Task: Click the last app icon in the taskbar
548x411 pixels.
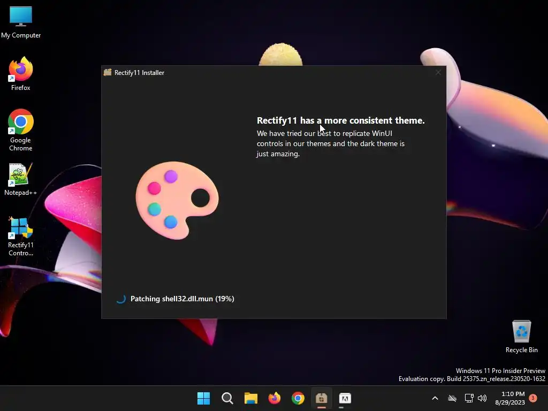Action: pos(345,398)
